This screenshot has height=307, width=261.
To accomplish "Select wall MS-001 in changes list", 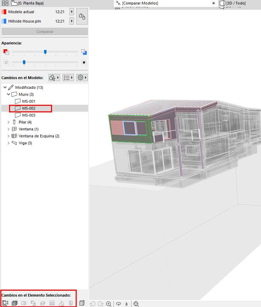I will click(x=29, y=101).
